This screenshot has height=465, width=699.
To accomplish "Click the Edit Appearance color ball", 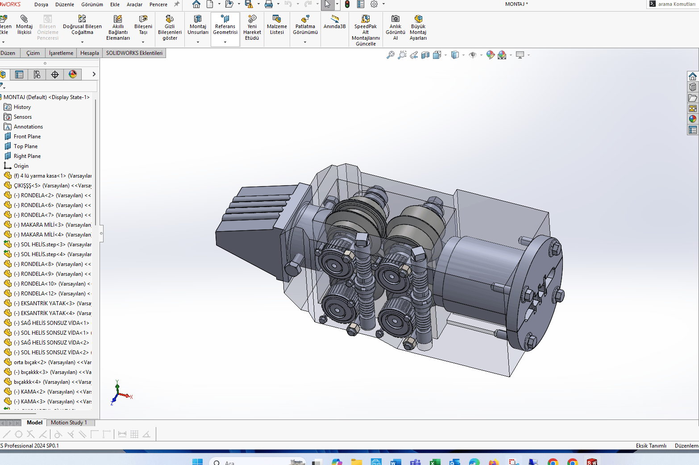I will (490, 55).
